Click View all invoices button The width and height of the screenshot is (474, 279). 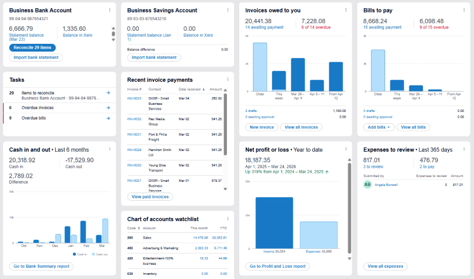(x=302, y=127)
